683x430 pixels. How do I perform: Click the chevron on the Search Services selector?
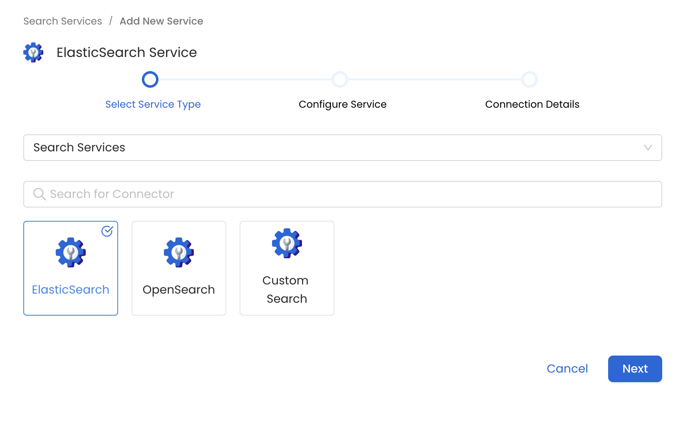[x=647, y=148]
